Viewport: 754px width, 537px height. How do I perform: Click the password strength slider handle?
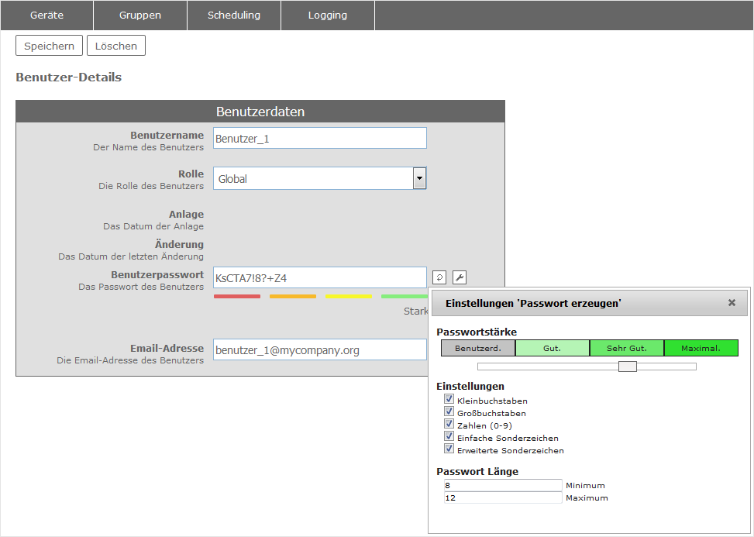[x=628, y=367]
